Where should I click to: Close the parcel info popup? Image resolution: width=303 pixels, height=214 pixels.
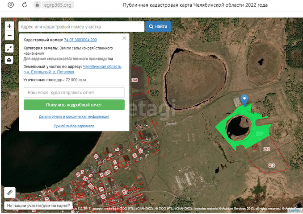point(124,38)
